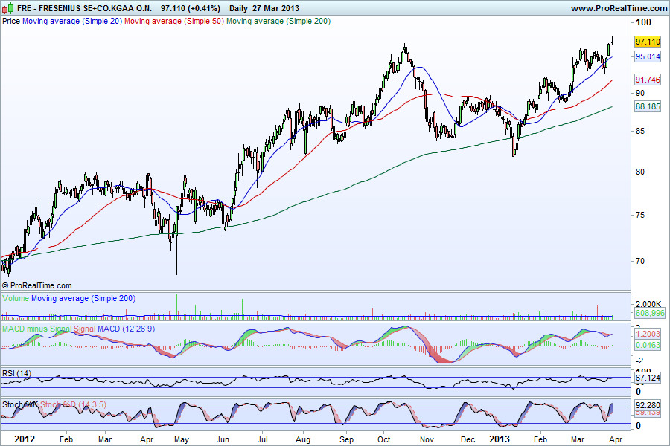670x446 pixels.
Task: Click the Jul label on the time axis
Action: [x=262, y=439]
